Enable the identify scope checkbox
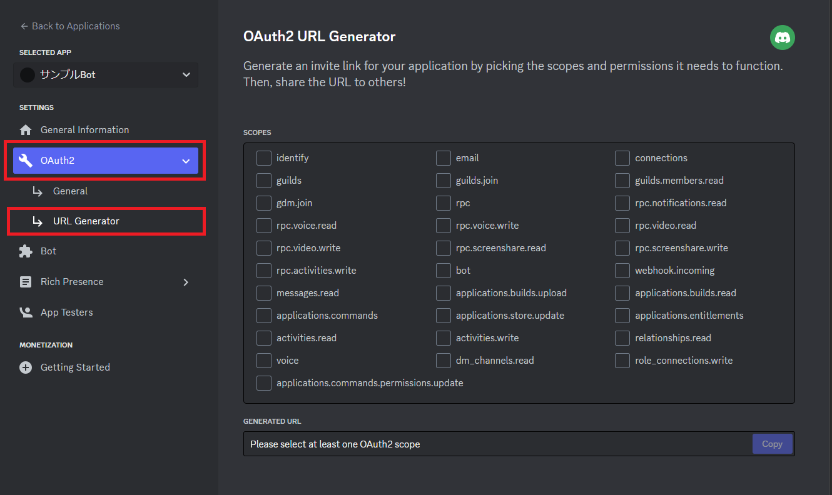Viewport: 832px width, 495px height. (264, 158)
